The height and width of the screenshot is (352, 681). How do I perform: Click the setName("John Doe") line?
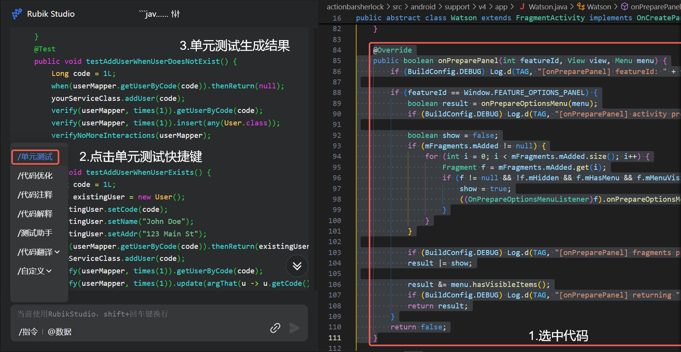(131, 222)
